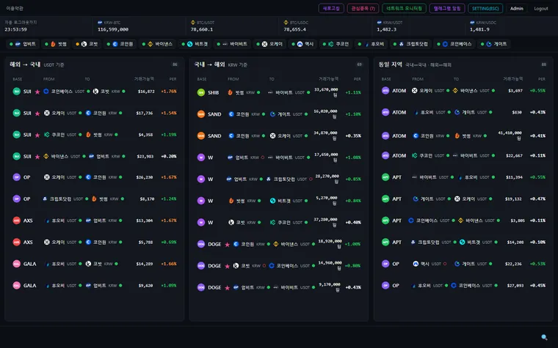Click 41,410,000원 amount in ATOM 코인원 row
The height and width of the screenshot is (348, 558).
pyautogui.click(x=510, y=136)
